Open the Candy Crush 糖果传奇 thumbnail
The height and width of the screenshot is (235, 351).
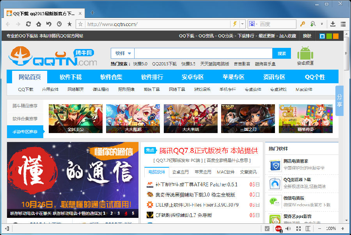tap(306, 119)
